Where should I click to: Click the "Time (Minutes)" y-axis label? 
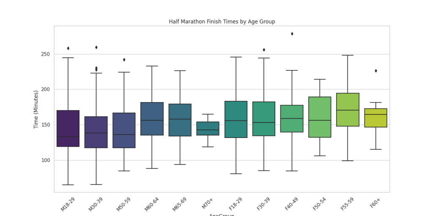tap(36, 109)
